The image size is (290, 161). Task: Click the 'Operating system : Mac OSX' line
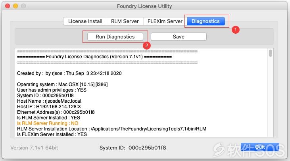62,84
